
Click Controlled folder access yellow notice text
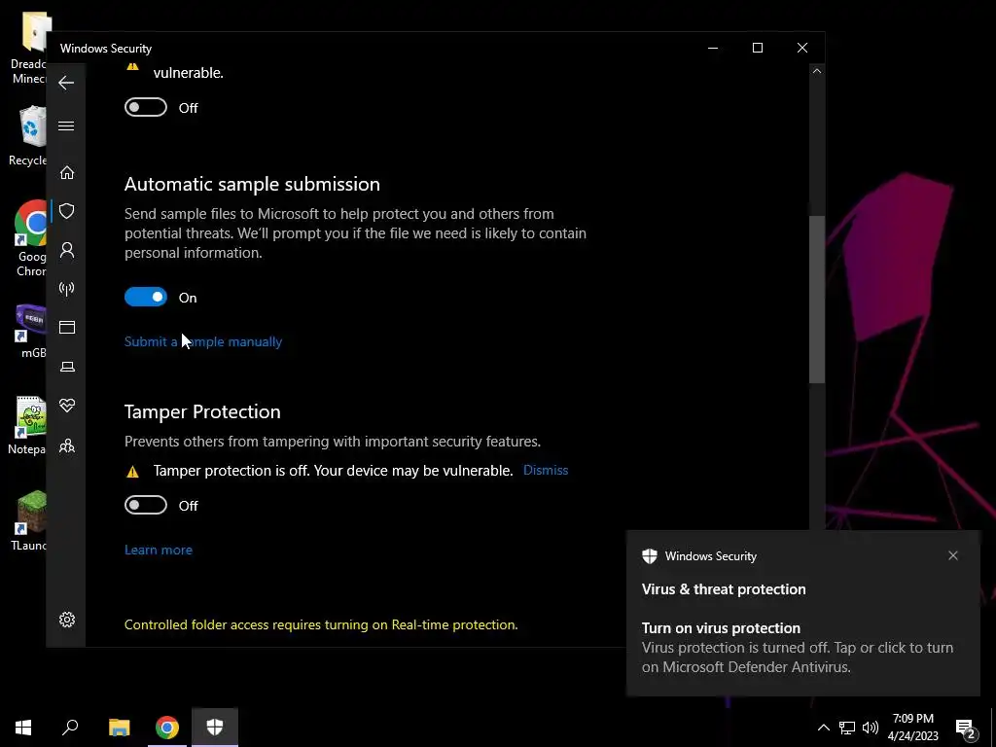pyautogui.click(x=321, y=625)
